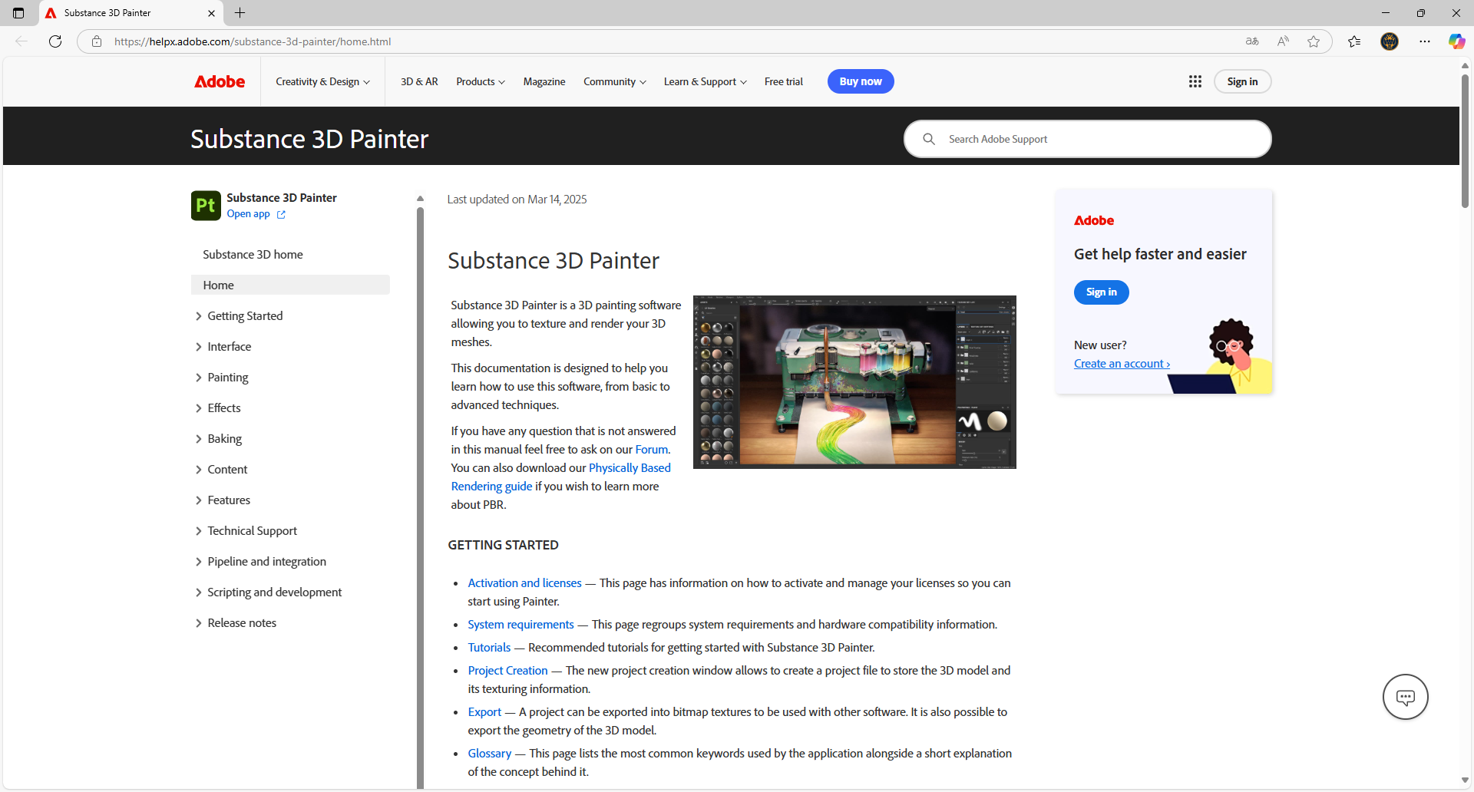Open the Forum link
Screen dimensions: 1474x792
[652, 450]
